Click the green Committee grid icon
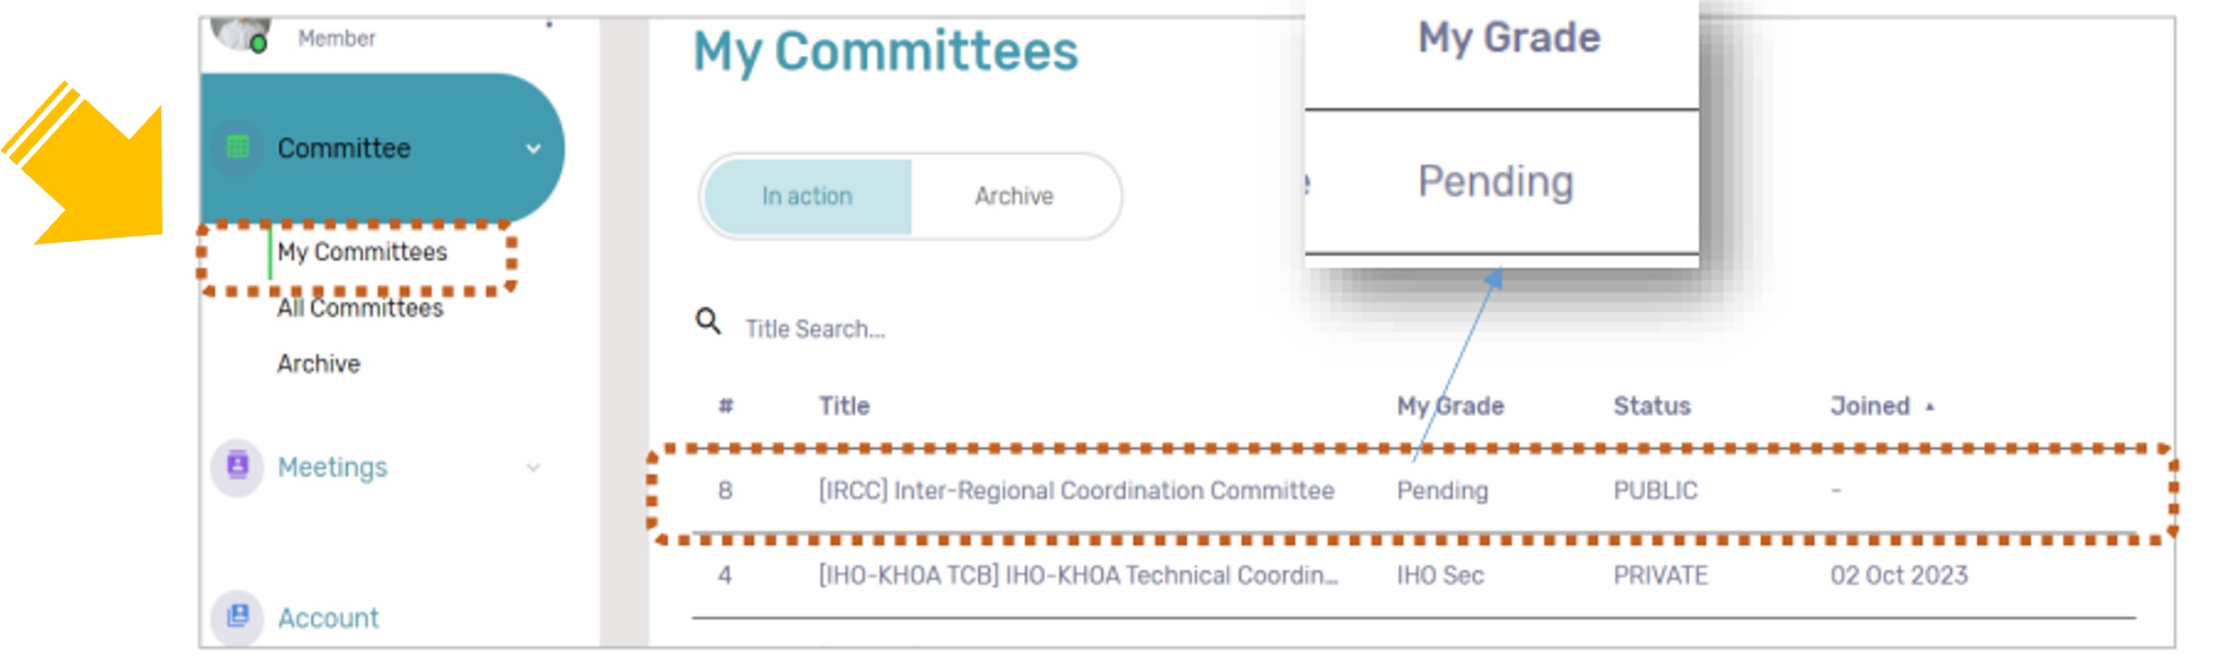 tap(238, 147)
